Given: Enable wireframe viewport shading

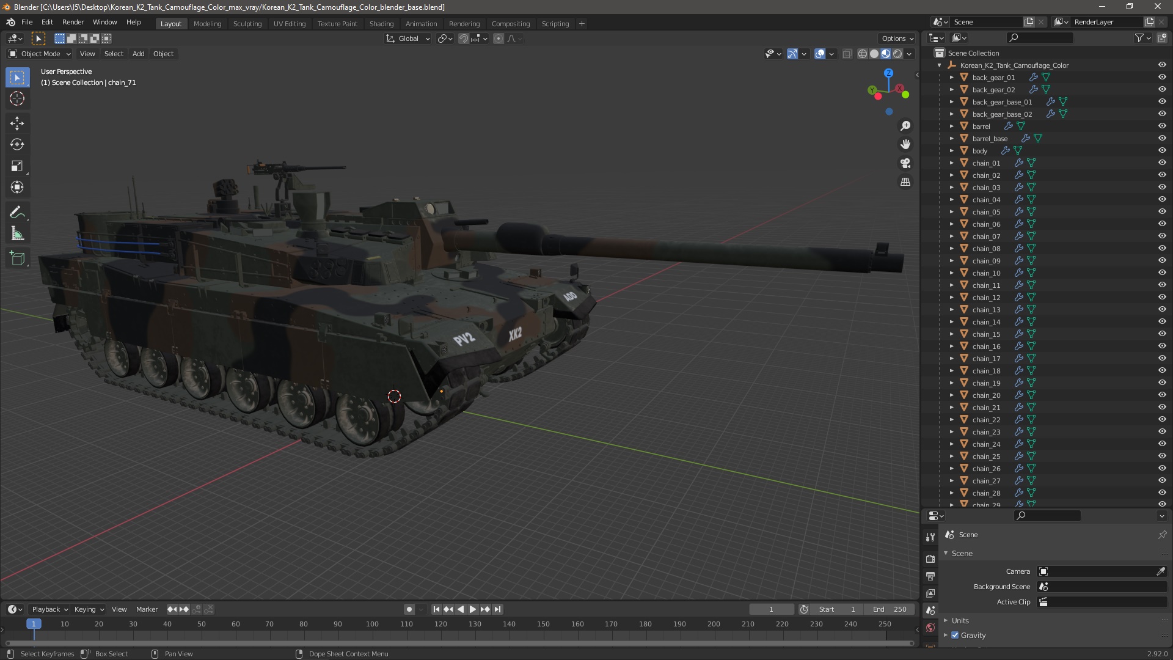Looking at the screenshot, I should tap(863, 54).
